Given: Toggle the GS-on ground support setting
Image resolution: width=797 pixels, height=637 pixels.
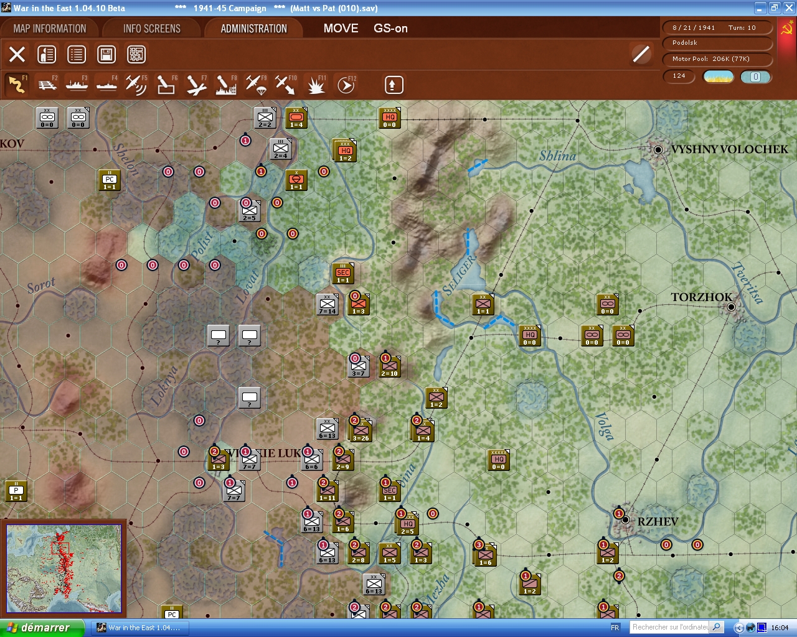Looking at the screenshot, I should (390, 29).
